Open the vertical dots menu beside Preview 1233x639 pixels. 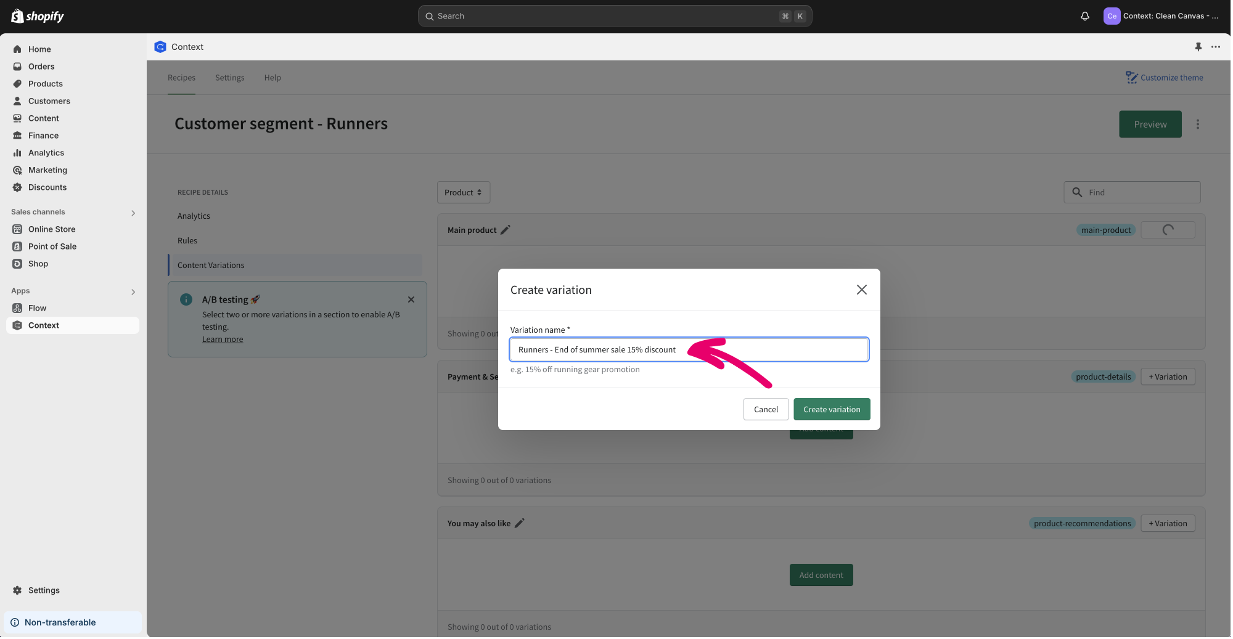pyautogui.click(x=1197, y=124)
